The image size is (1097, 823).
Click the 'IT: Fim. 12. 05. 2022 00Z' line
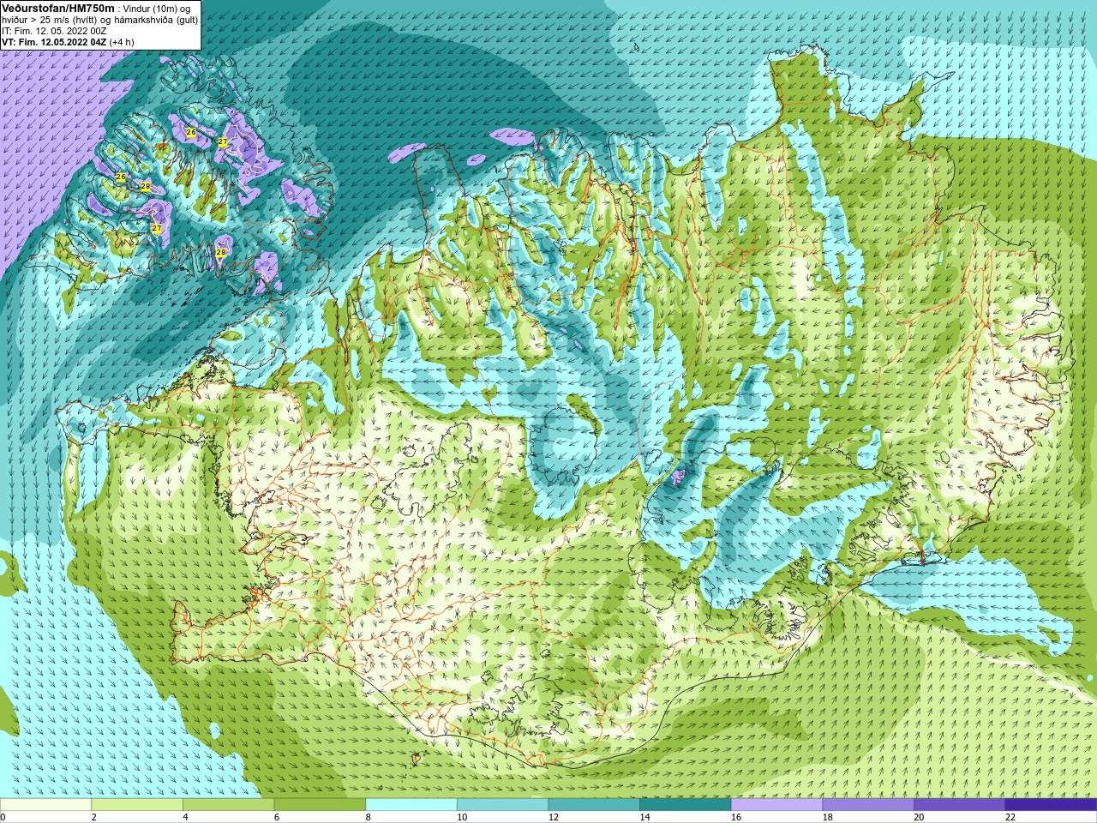click(x=55, y=31)
